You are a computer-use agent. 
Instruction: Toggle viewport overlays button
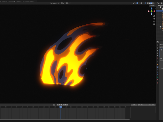pyautogui.click(x=141, y=3)
